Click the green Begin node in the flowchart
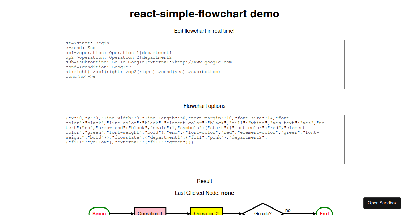This screenshot has width=409, height=215. coord(99,213)
